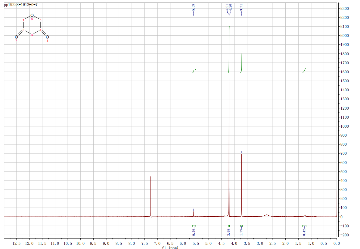Viewport: 360px width, 249px height.
Task: Select the integral value 0.29
Action: (194, 231)
